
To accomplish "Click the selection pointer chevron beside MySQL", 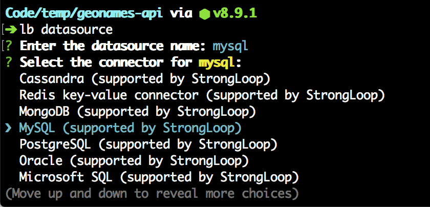I will (9, 128).
